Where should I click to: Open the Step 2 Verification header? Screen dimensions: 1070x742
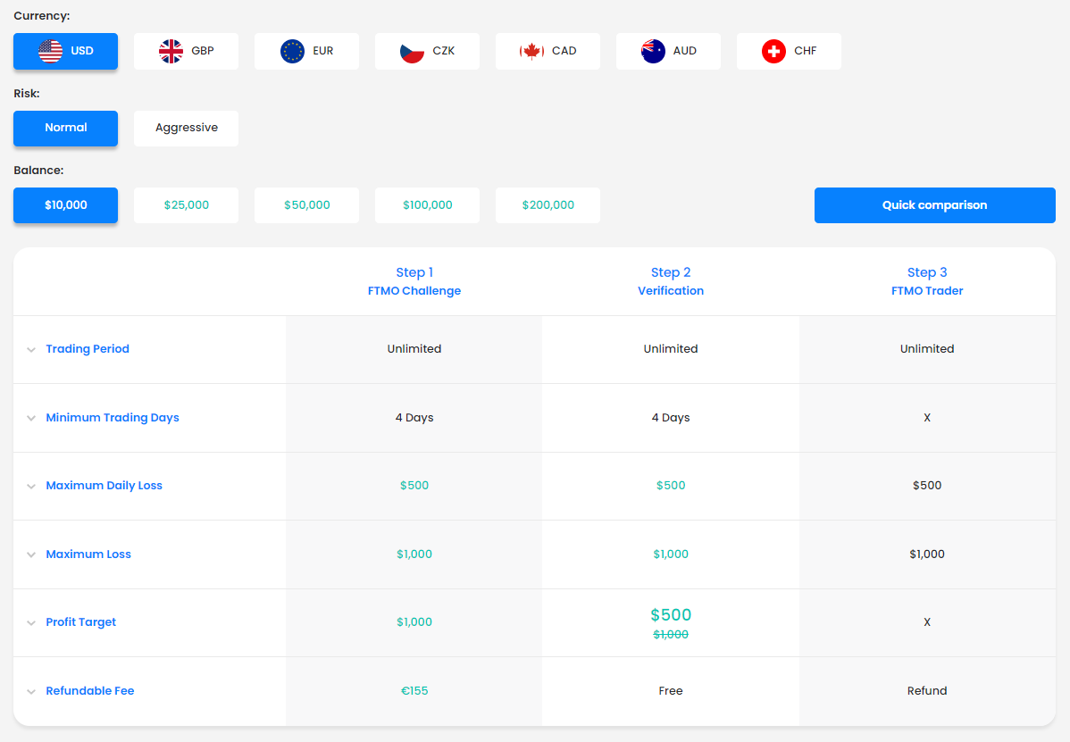click(671, 281)
